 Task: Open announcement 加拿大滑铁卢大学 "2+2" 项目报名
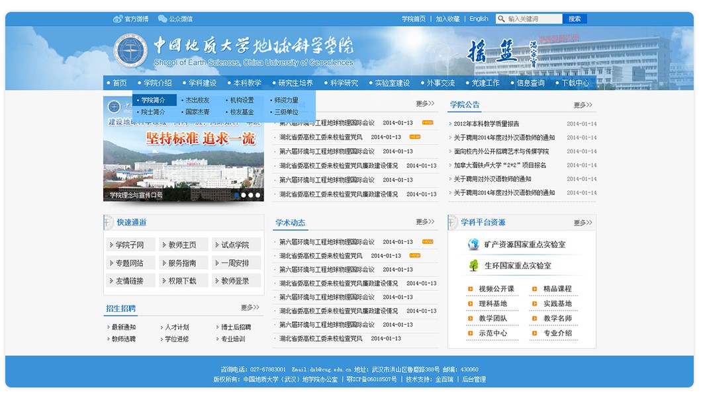click(500, 165)
